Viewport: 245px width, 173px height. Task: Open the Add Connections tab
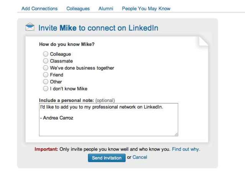point(39,8)
